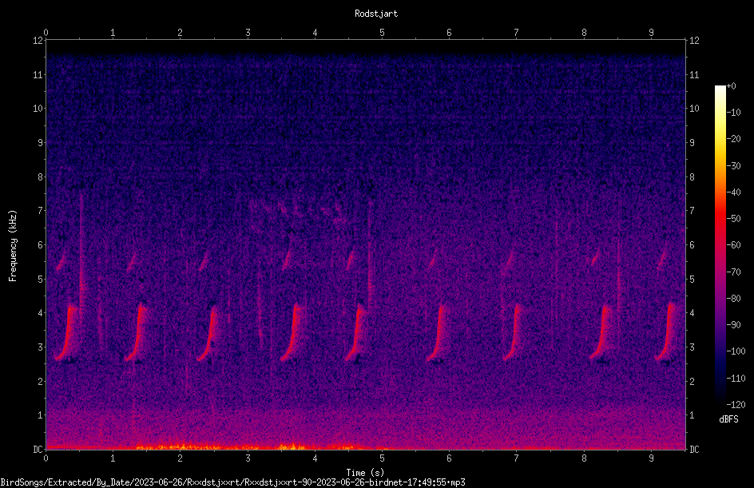Click the red rising call at 7 seconds near 3-4 kHz
The width and height of the screenshot is (754, 488).
click(x=513, y=332)
